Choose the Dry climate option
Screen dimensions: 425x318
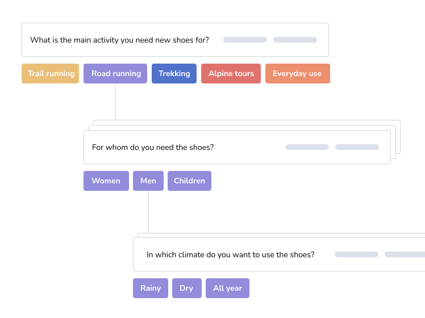[x=186, y=288]
